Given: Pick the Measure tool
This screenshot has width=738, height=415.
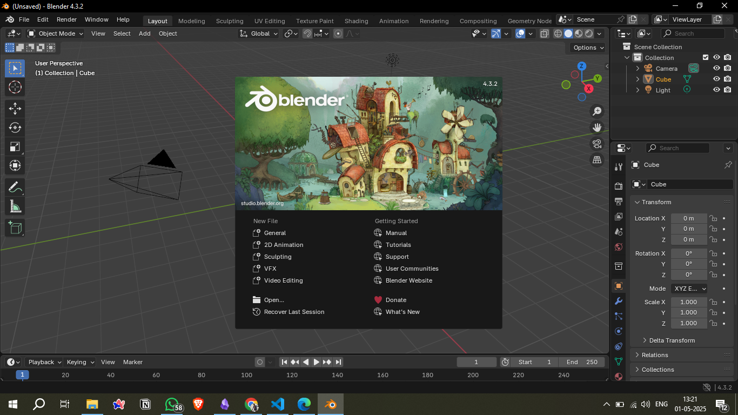Looking at the screenshot, I should coord(15,206).
